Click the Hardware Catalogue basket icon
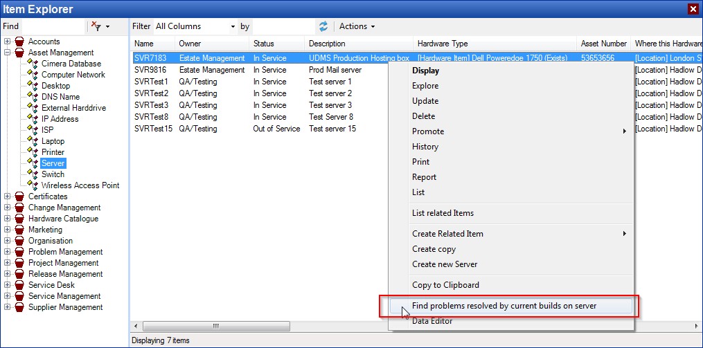 (19, 219)
